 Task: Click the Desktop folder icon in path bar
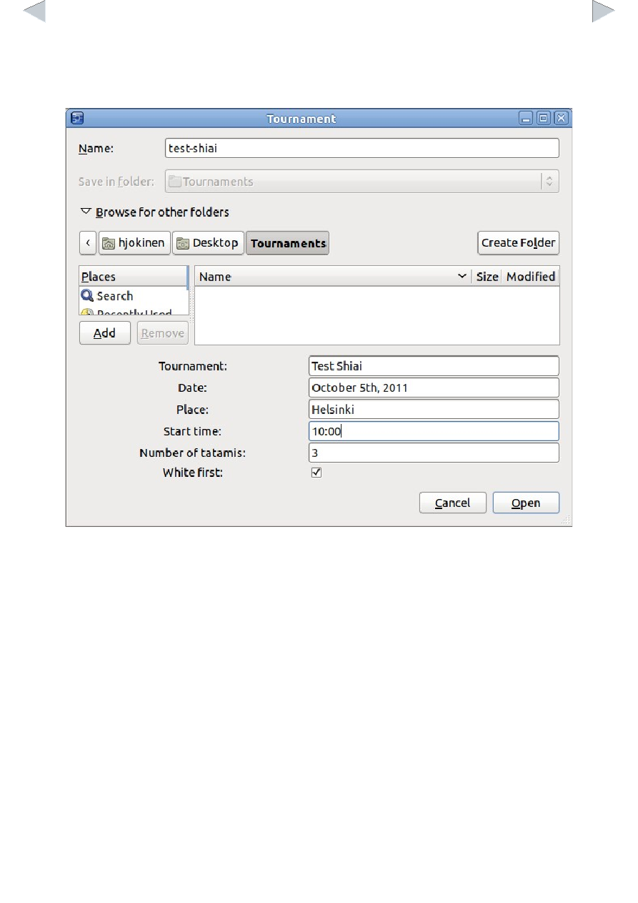tap(183, 243)
